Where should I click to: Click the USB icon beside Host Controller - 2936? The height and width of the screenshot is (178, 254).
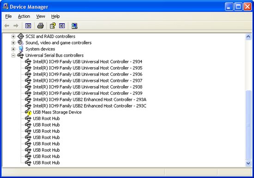click(x=28, y=74)
